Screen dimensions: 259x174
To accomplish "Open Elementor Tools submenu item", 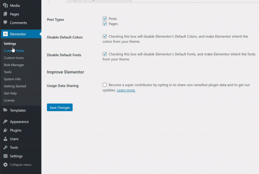I will [x=8, y=72].
